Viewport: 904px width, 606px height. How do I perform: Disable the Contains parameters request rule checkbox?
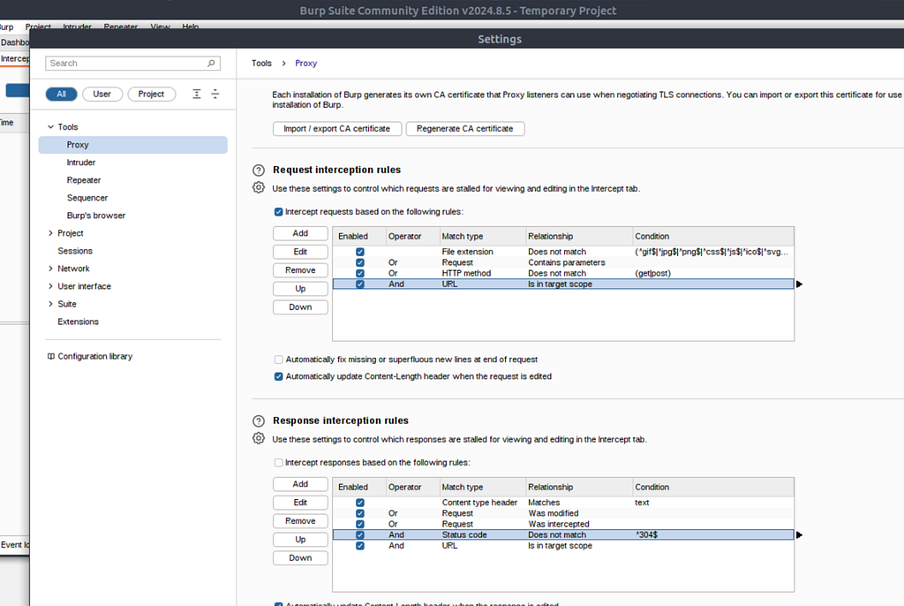(360, 262)
